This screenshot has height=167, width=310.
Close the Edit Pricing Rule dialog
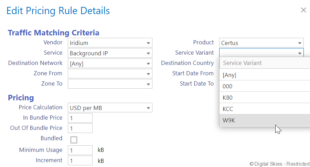coord(303,10)
